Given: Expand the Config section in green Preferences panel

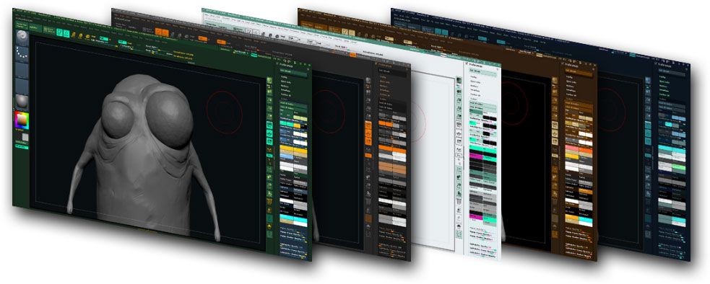Looking at the screenshot, I should (x=285, y=76).
